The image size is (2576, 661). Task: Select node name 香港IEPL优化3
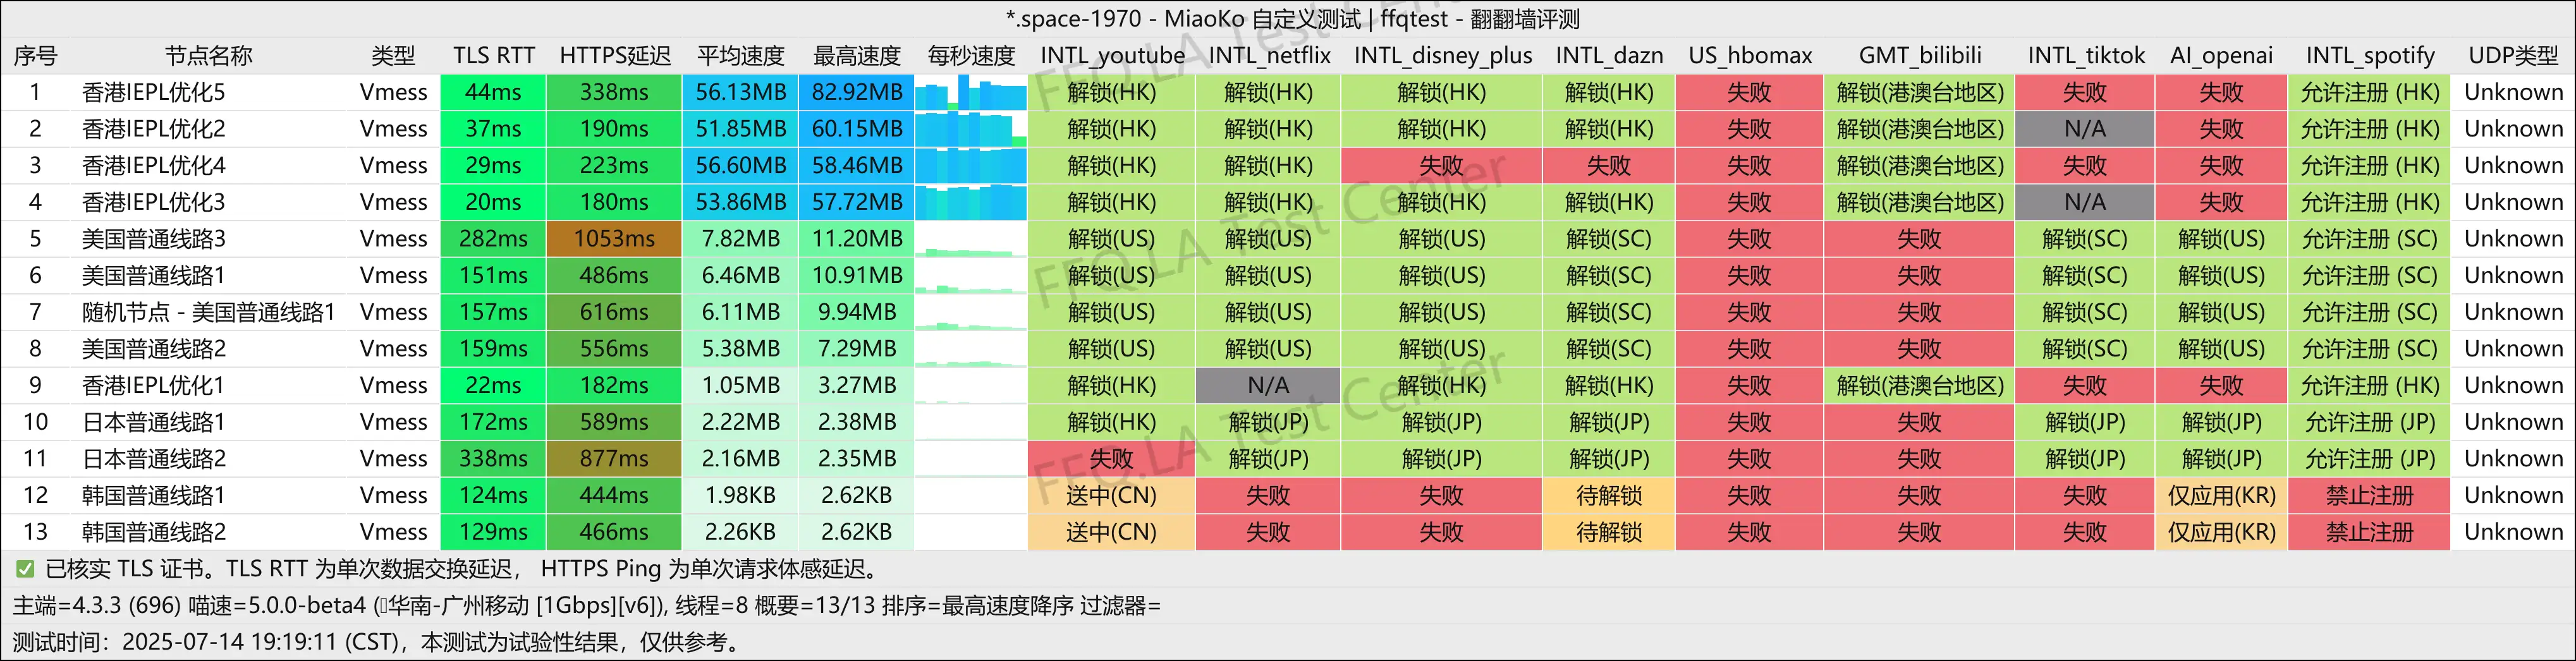coord(153,202)
